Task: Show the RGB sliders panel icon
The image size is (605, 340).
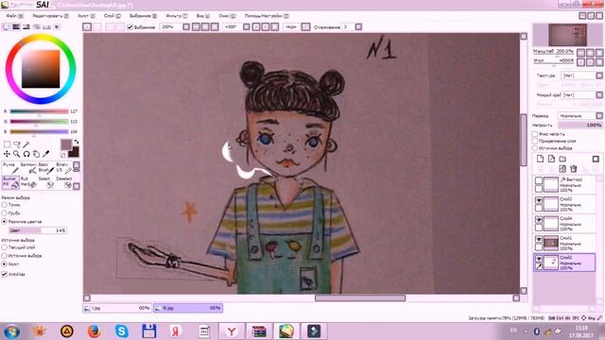Action: coord(16,27)
